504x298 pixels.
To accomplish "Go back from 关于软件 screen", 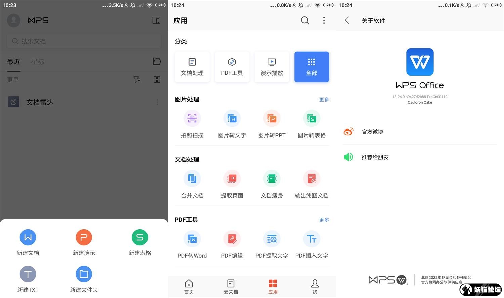I will [347, 20].
